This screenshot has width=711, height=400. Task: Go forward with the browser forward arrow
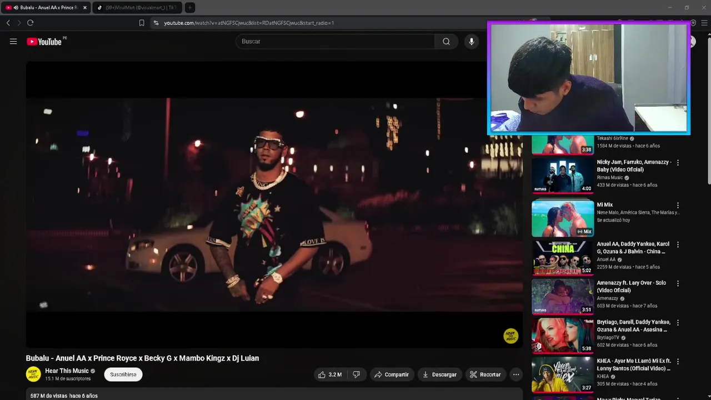coord(19,23)
